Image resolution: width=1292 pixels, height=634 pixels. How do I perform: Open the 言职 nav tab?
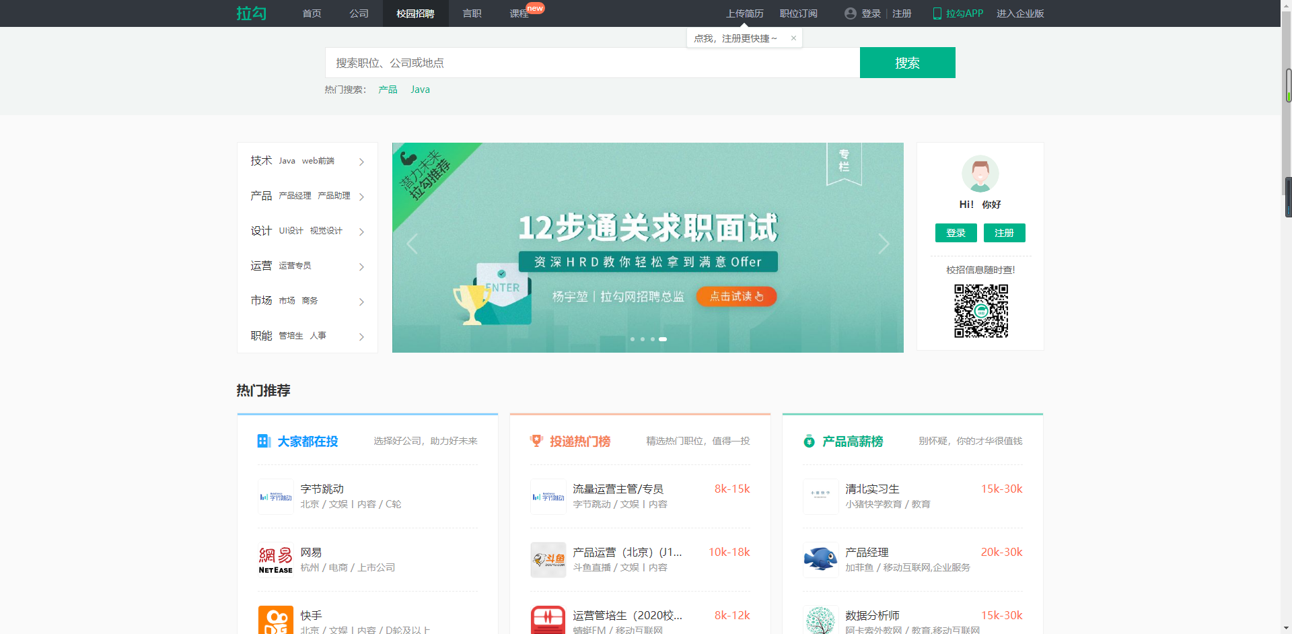[x=472, y=13]
